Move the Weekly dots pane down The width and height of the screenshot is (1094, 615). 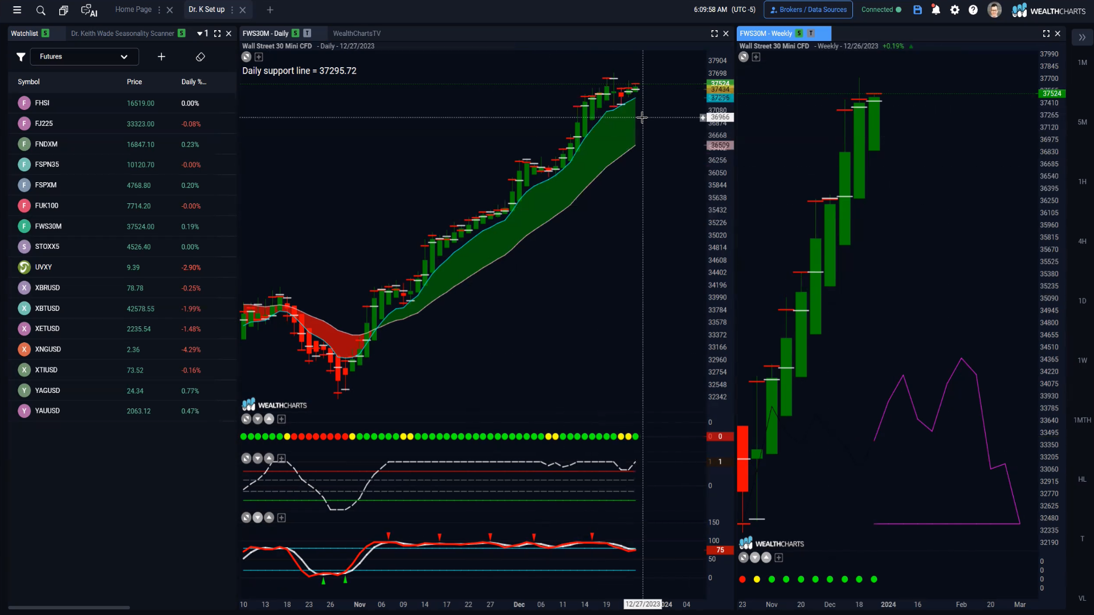[755, 558]
